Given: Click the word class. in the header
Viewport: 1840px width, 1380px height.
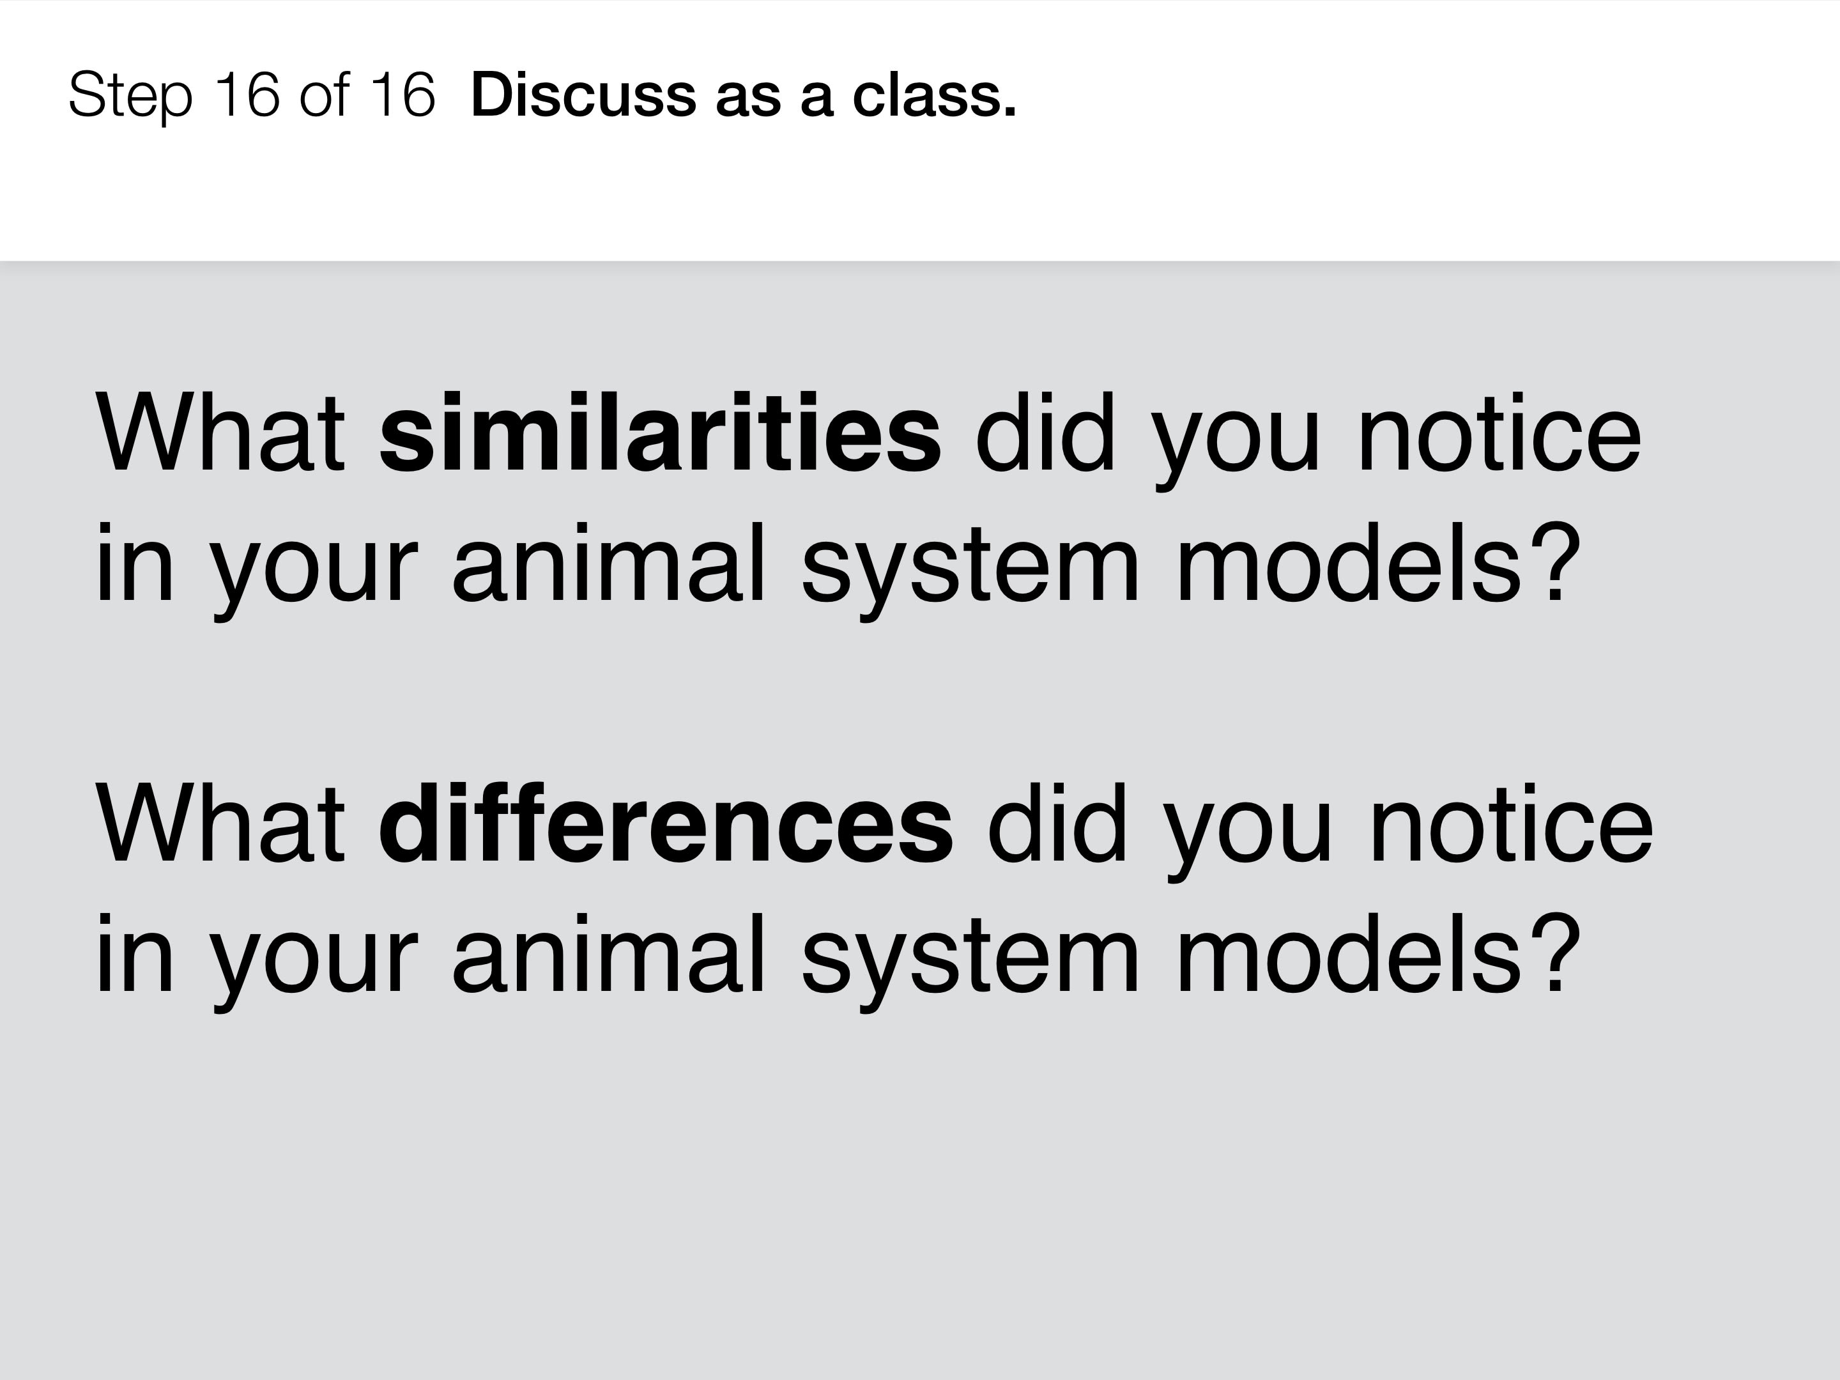Looking at the screenshot, I should pos(934,95).
